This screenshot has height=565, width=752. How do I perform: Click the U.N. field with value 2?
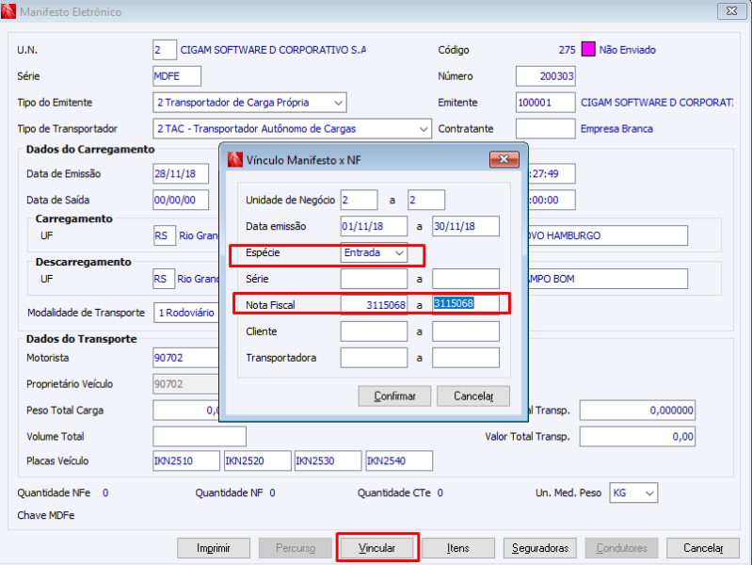(165, 50)
